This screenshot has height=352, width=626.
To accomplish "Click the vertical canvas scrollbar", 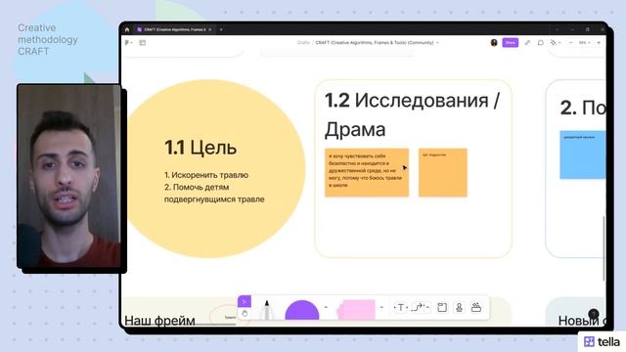I will pyautogui.click(x=604, y=248).
